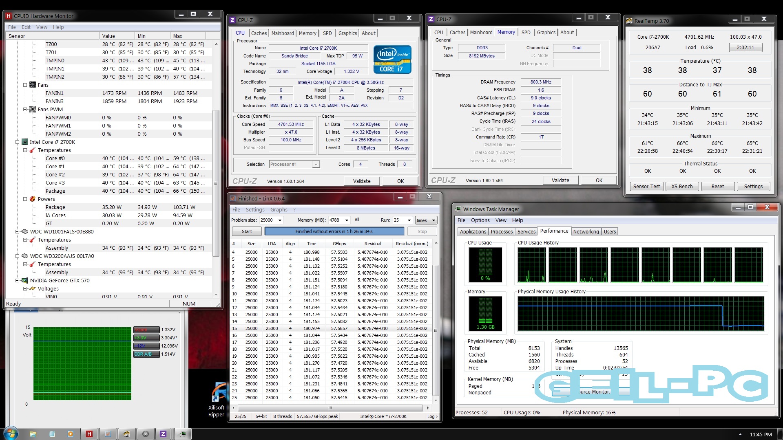The image size is (783, 440).
Task: Click the CPU-Z icon in the taskbar
Action: click(x=163, y=434)
